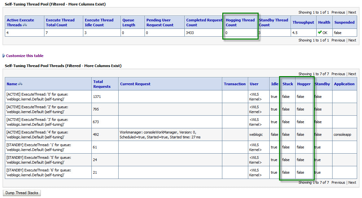Image resolution: width=362 pixels, height=198 pixels.
Task: Click the "Queue Length" column header
Action: coord(129,22)
